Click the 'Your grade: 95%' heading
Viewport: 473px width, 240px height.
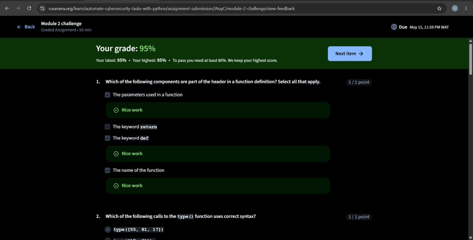coord(126,49)
